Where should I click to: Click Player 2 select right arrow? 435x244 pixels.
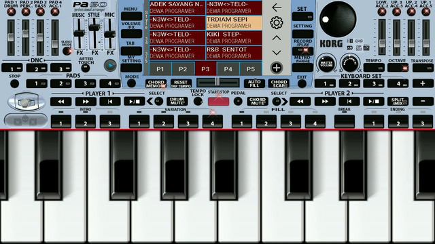tap(285, 101)
